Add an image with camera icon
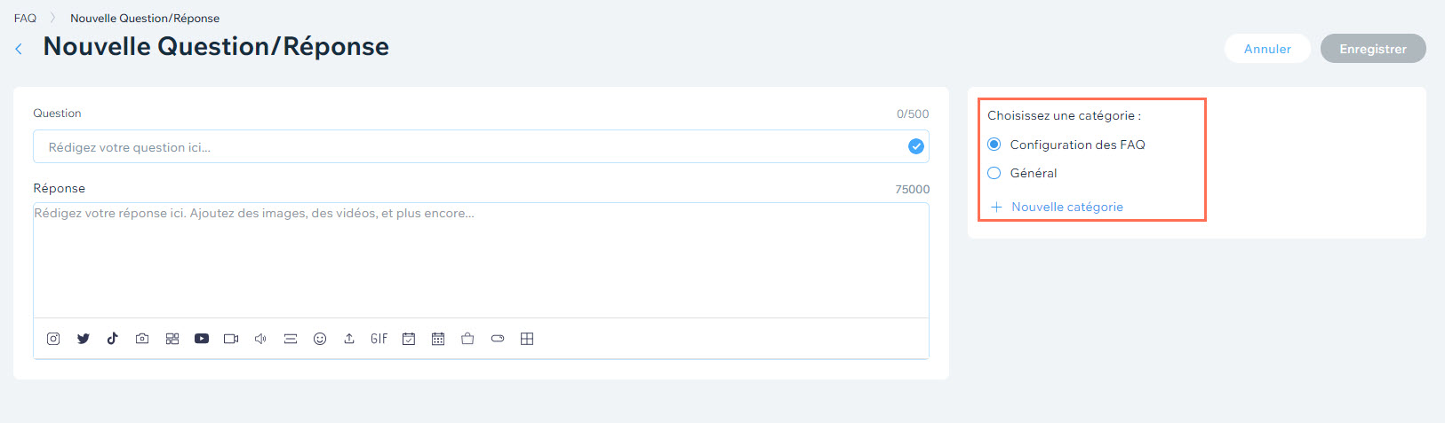The width and height of the screenshot is (1445, 423). pyautogui.click(x=142, y=339)
